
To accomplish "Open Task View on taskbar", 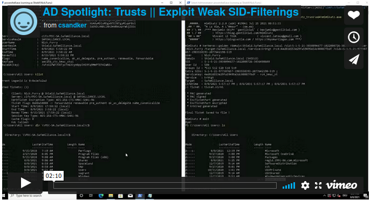I will (x=91, y=196).
